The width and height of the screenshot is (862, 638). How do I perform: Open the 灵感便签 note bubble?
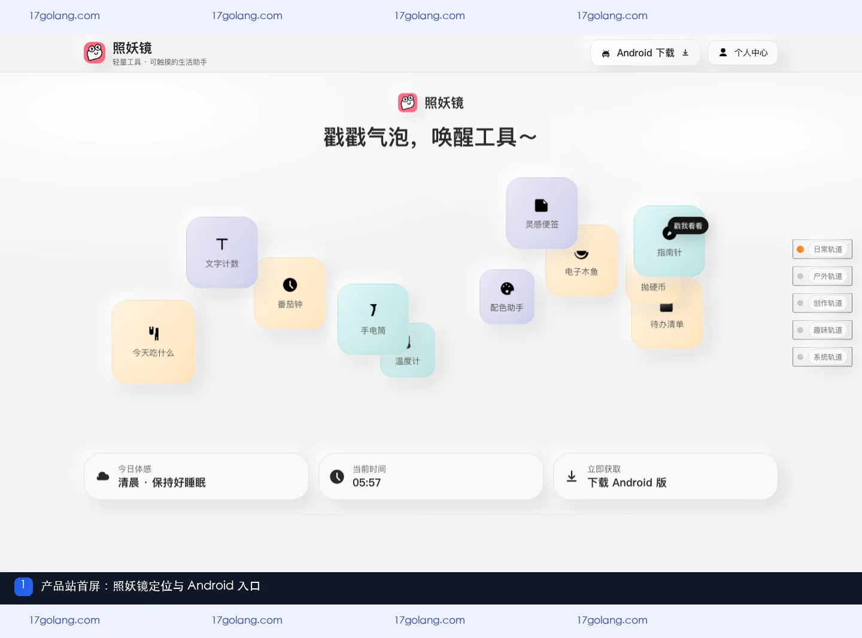[542, 213]
